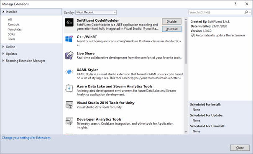Expand the Updates category arrow

(3, 54)
